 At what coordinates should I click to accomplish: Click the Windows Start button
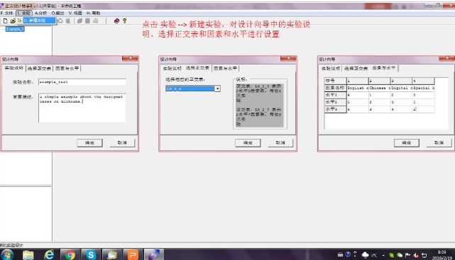pos(7,255)
